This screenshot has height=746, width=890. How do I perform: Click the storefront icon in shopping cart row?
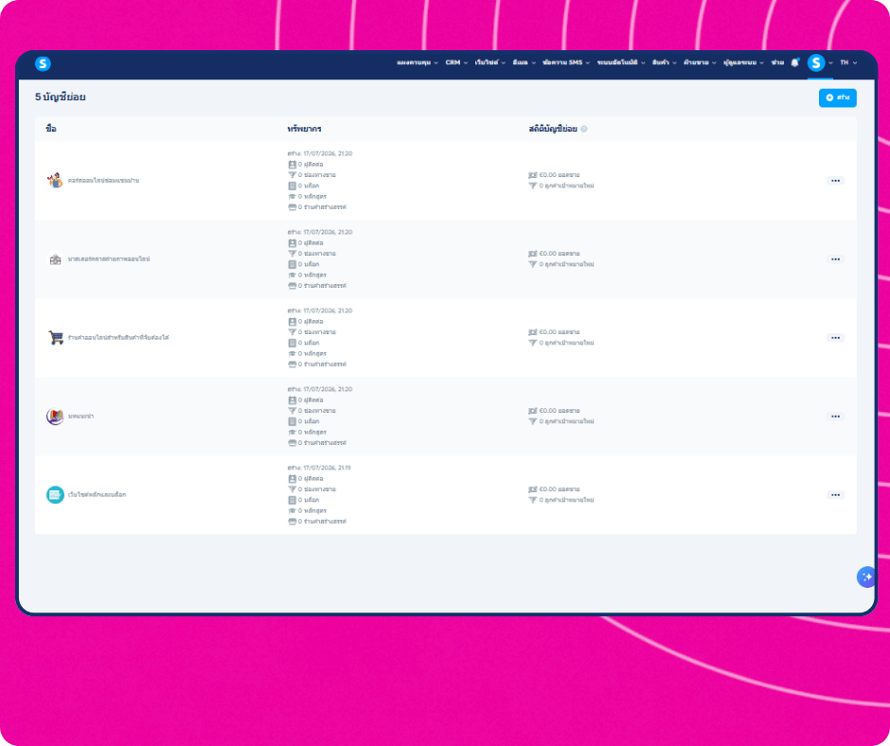tap(292, 364)
